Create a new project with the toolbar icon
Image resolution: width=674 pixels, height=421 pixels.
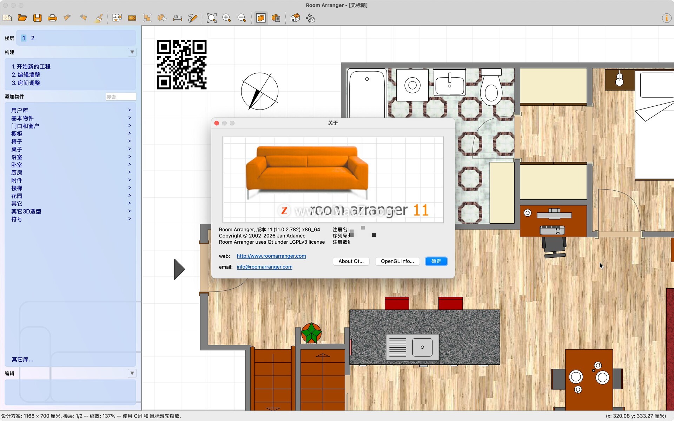pos(7,18)
